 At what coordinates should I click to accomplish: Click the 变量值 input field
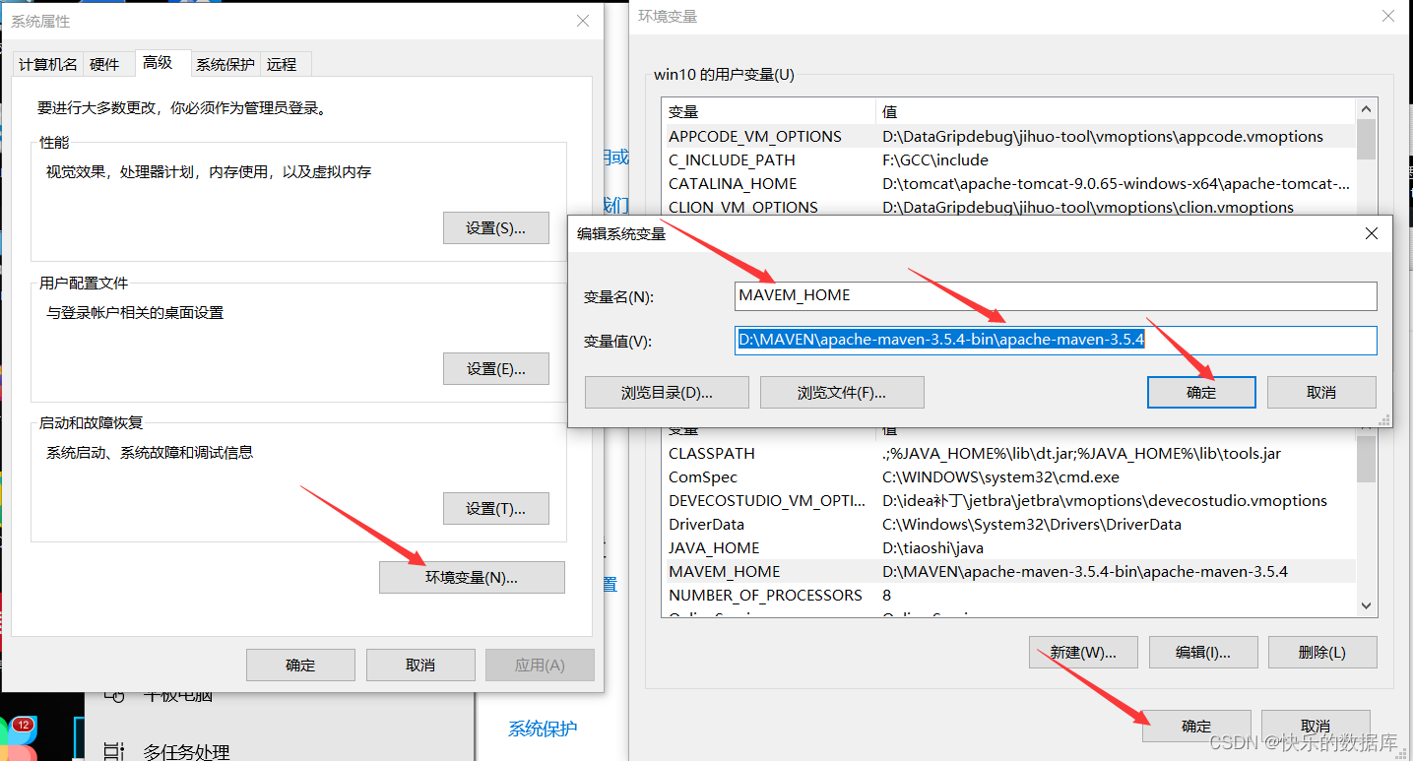coord(1056,340)
